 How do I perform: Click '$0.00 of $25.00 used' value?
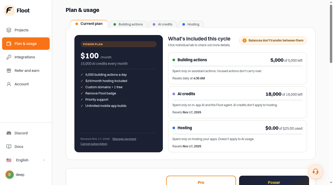point(284,128)
